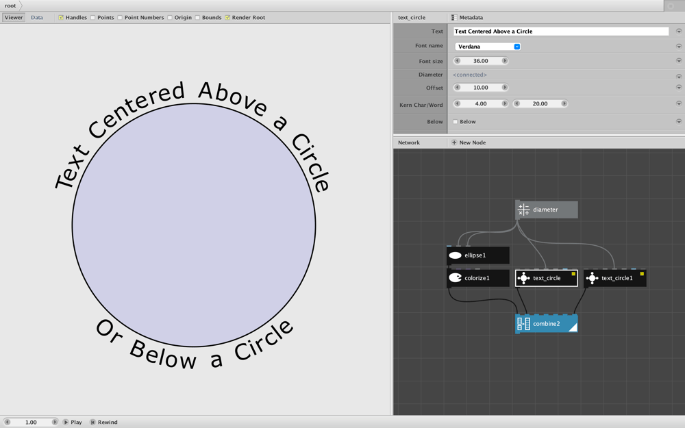Select the text_circle1 node label
The width and height of the screenshot is (685, 428).
pyautogui.click(x=617, y=278)
